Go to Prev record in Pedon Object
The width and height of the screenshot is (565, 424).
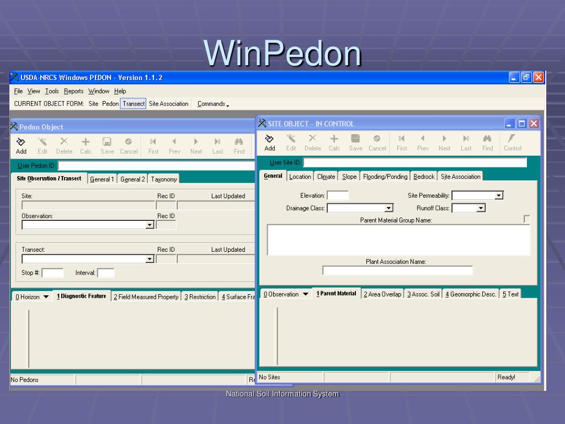point(174,142)
